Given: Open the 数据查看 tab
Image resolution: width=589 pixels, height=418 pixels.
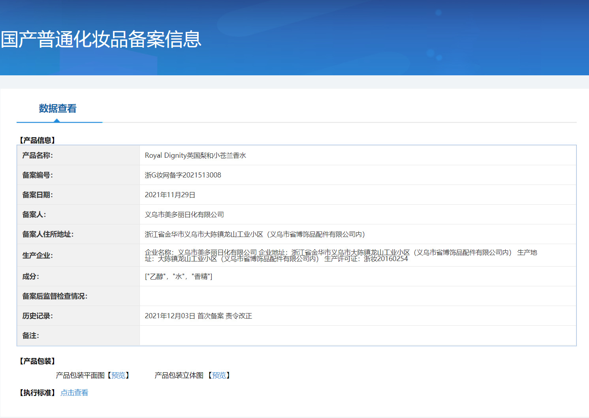Looking at the screenshot, I should click(x=58, y=108).
